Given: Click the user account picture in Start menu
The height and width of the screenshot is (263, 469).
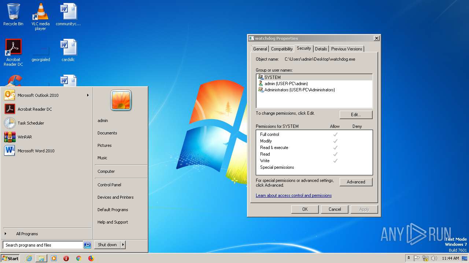Looking at the screenshot, I should 121,100.
